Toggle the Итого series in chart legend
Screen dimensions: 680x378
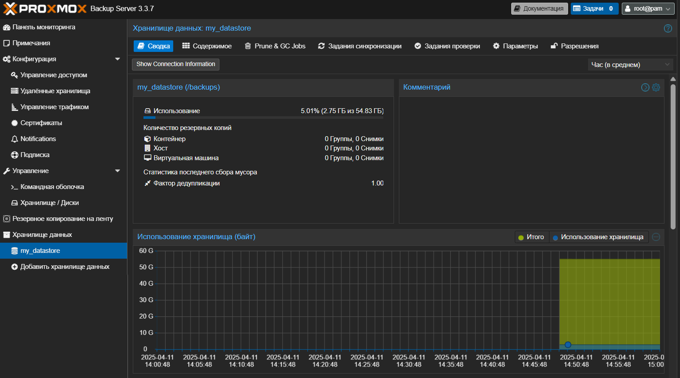click(x=532, y=237)
